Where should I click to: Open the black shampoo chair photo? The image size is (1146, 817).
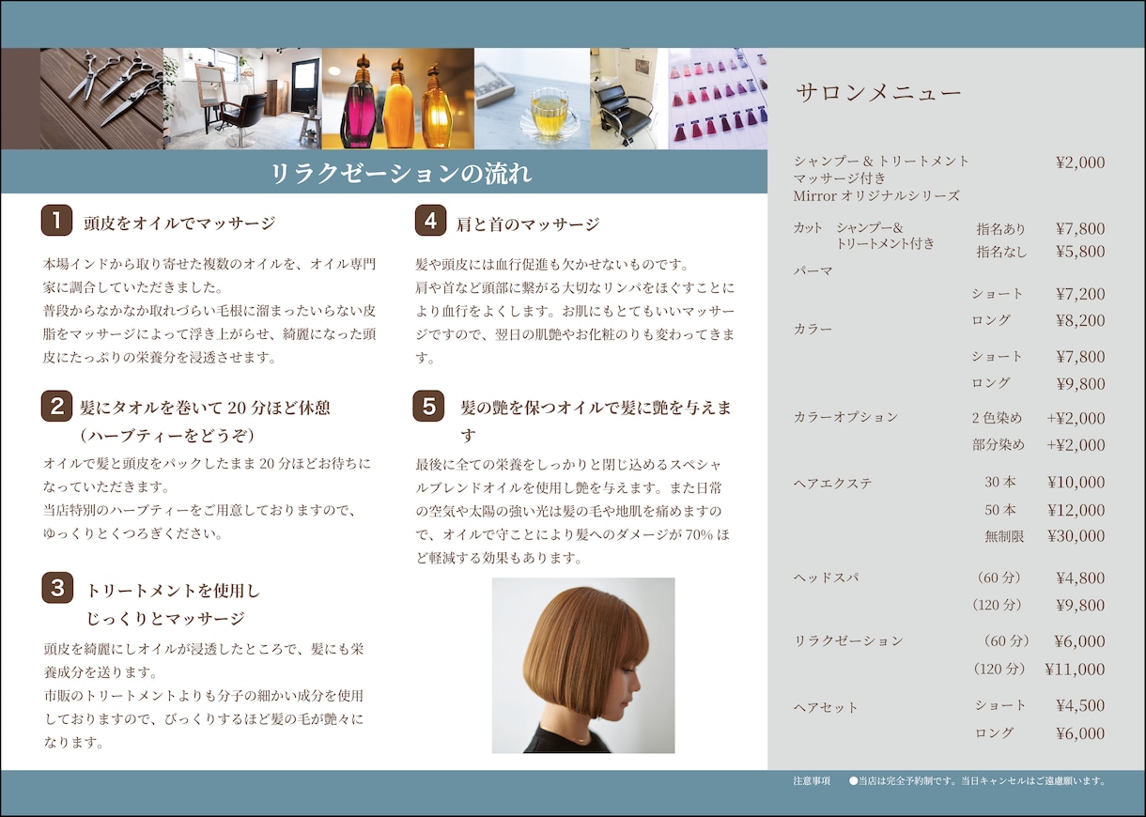[x=629, y=99]
